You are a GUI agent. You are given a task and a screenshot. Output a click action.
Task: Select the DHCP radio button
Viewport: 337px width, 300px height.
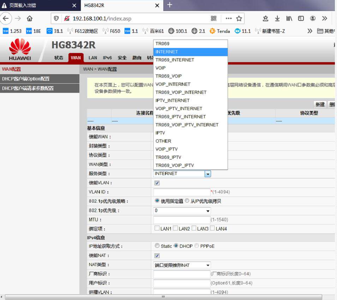point(176,245)
